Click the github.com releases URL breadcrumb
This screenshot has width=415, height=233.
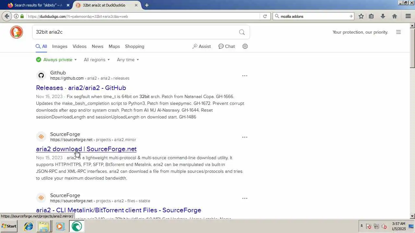(90, 78)
